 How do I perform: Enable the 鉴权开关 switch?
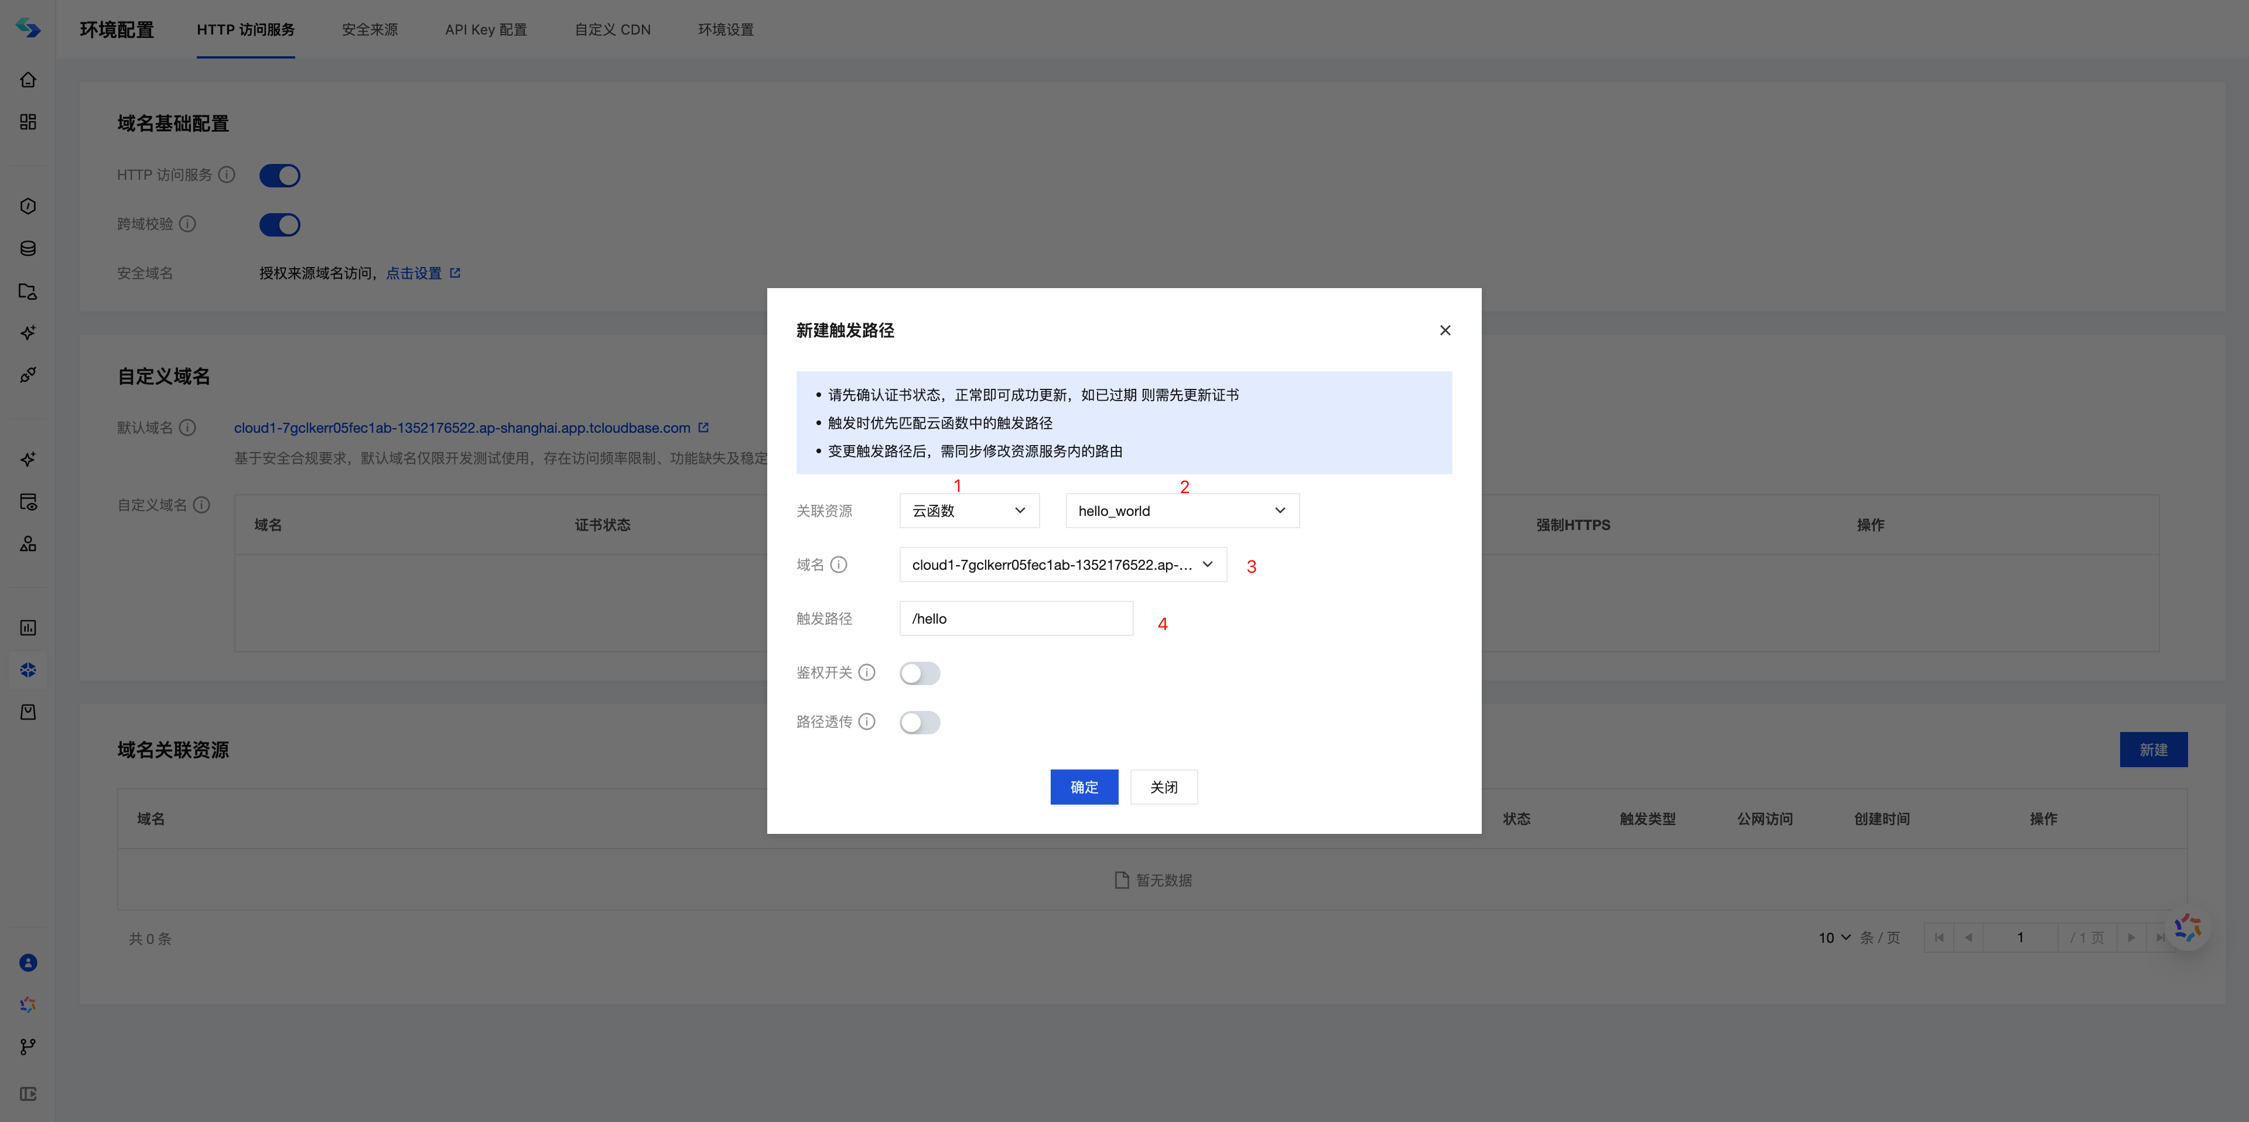pyautogui.click(x=920, y=673)
